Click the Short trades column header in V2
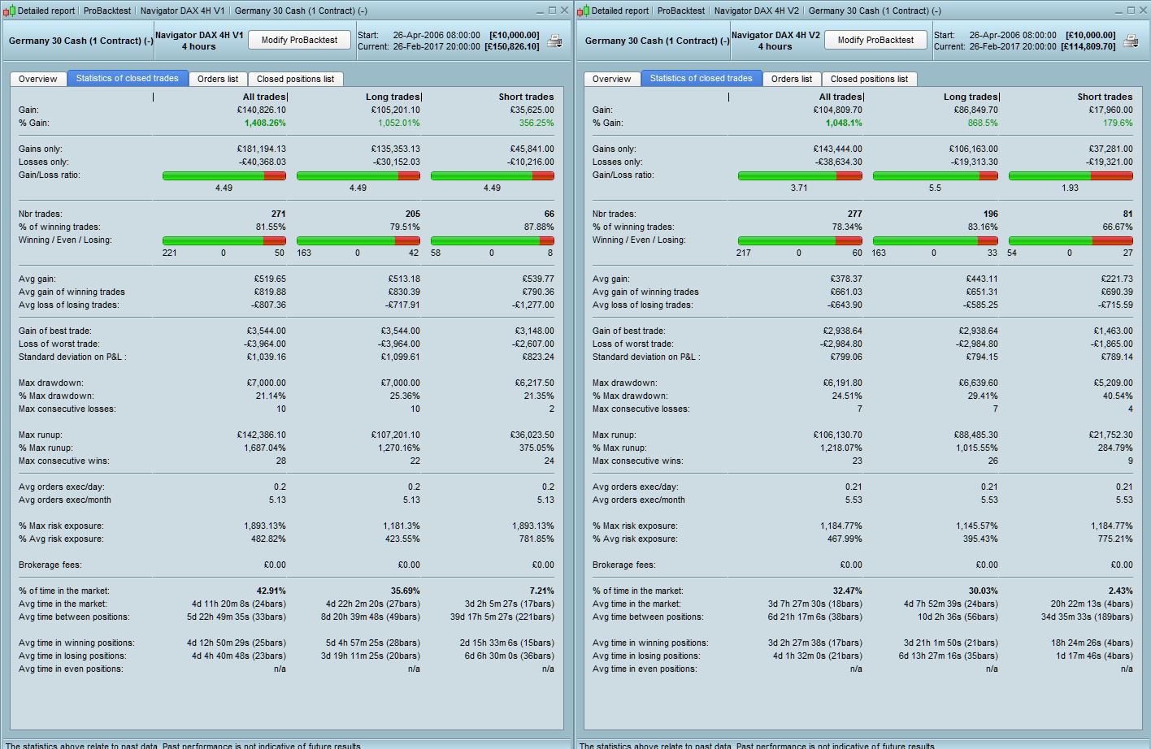Viewport: 1151px width, 749px height. (1105, 97)
